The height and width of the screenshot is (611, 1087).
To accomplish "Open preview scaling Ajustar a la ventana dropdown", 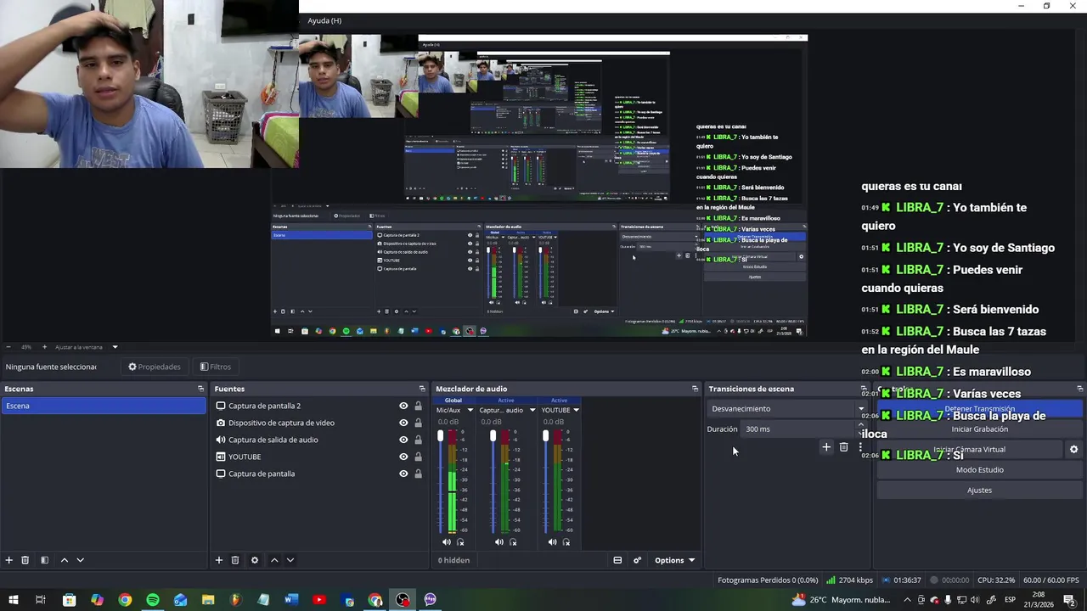I will click(x=87, y=347).
